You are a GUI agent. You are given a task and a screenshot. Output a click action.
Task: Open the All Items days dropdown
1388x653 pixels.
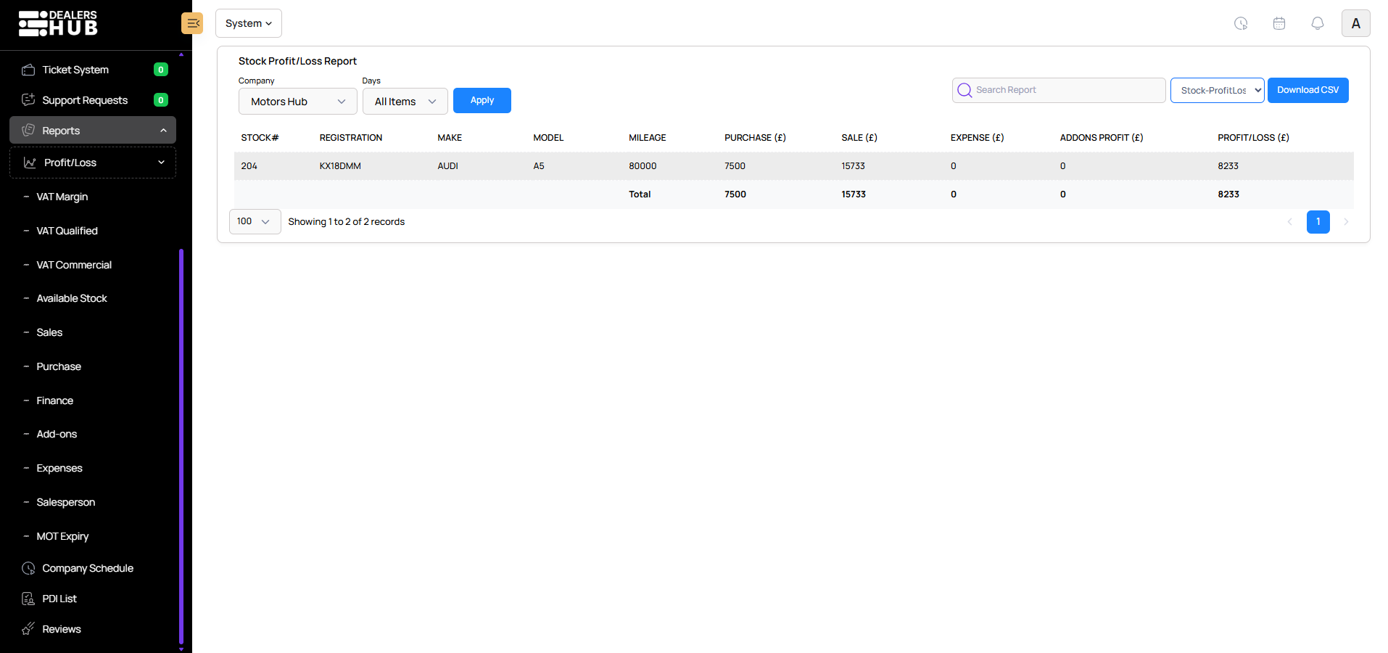tap(405, 102)
